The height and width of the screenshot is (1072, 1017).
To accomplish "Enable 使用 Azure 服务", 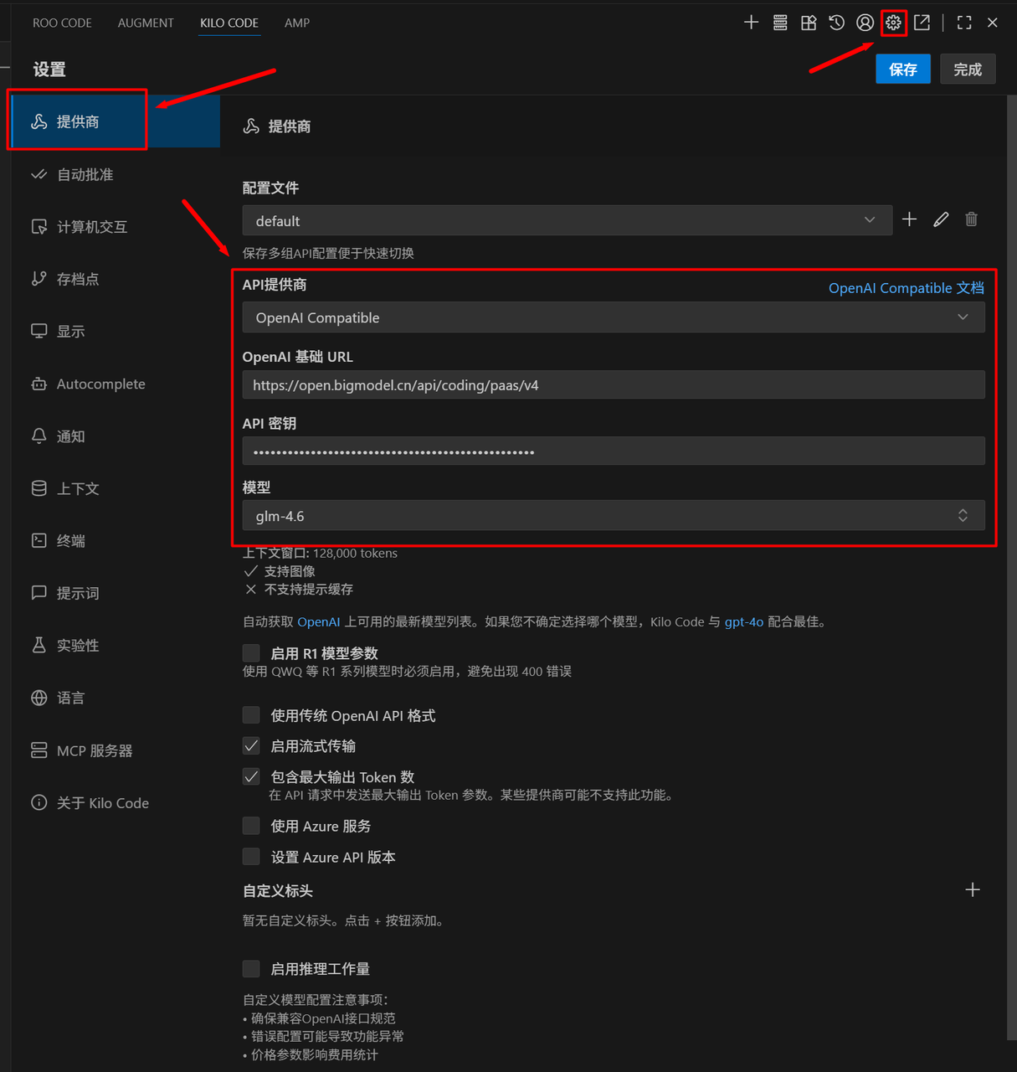I will pos(251,826).
